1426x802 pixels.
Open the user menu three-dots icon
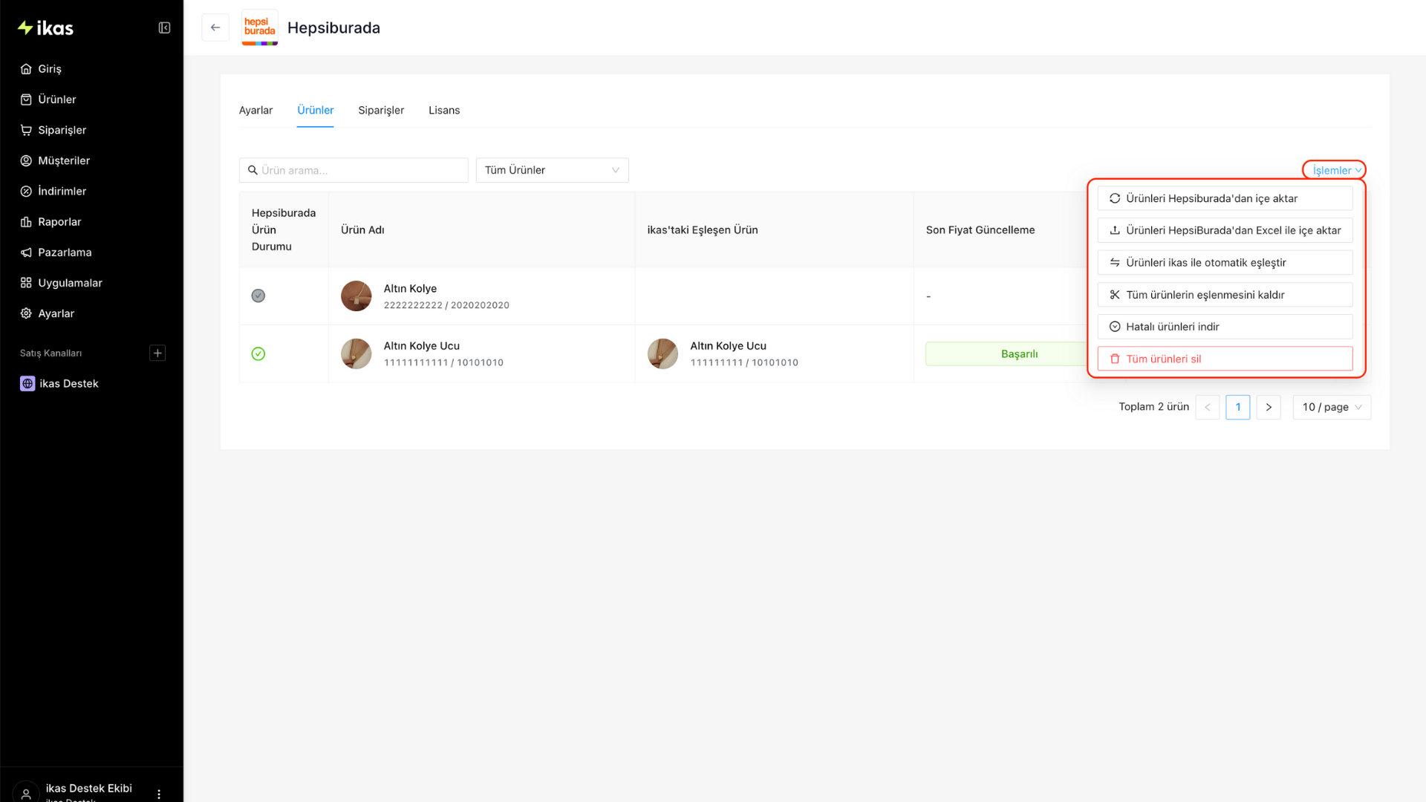point(159,794)
